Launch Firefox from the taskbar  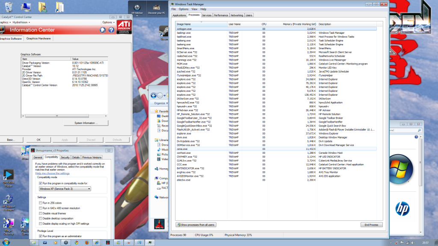pyautogui.click(x=87, y=243)
